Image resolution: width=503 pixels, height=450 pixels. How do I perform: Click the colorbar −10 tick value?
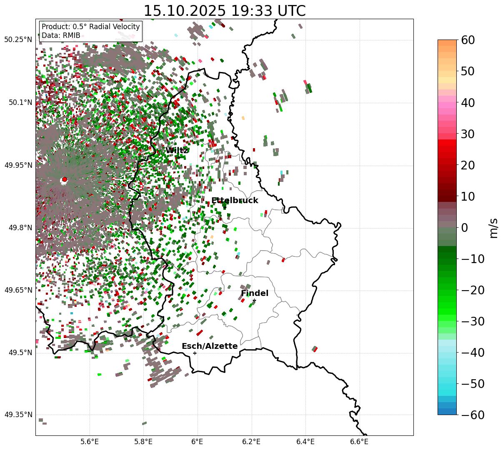pyautogui.click(x=473, y=259)
